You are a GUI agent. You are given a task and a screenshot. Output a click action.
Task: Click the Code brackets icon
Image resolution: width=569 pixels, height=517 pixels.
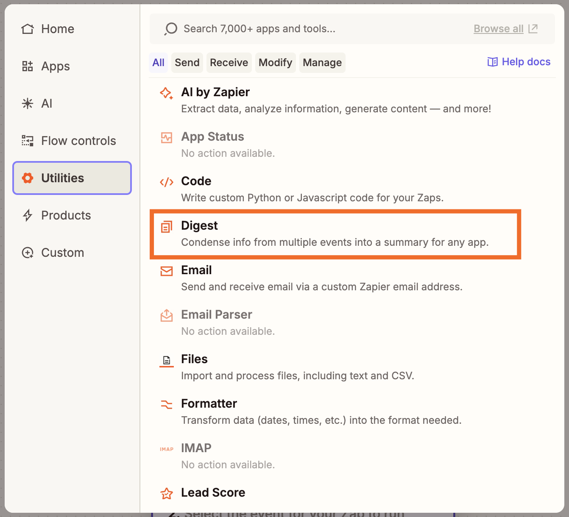167,182
